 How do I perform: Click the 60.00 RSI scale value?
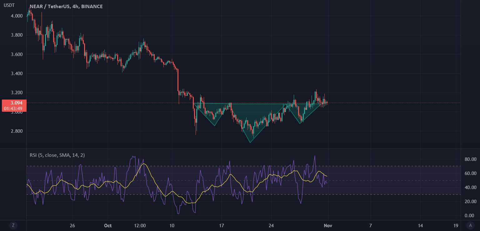coord(470,173)
